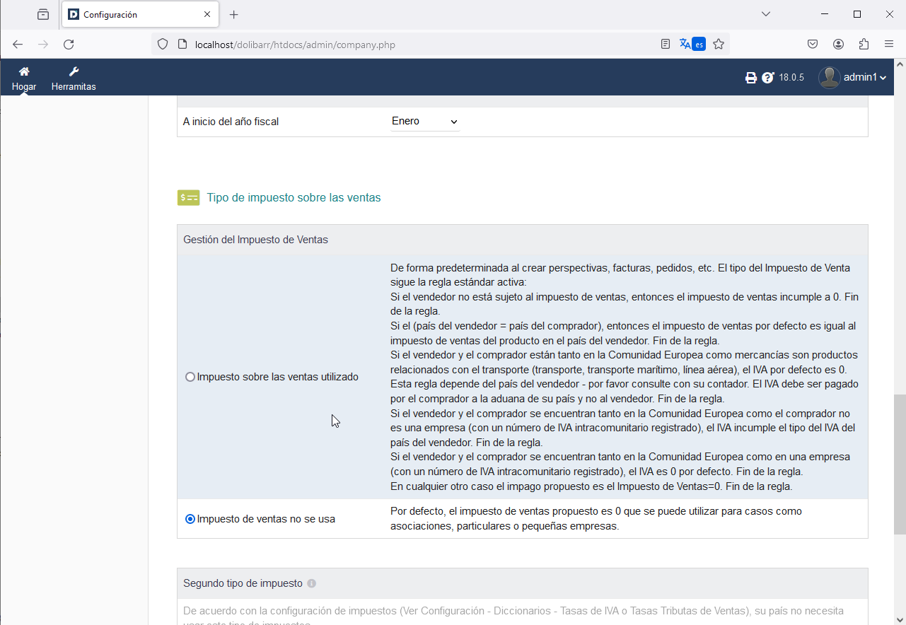
Task: Open the help question mark icon
Action: 768,78
